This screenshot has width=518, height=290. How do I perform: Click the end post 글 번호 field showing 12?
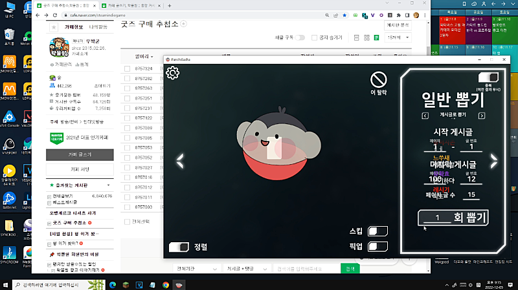pyautogui.click(x=471, y=179)
